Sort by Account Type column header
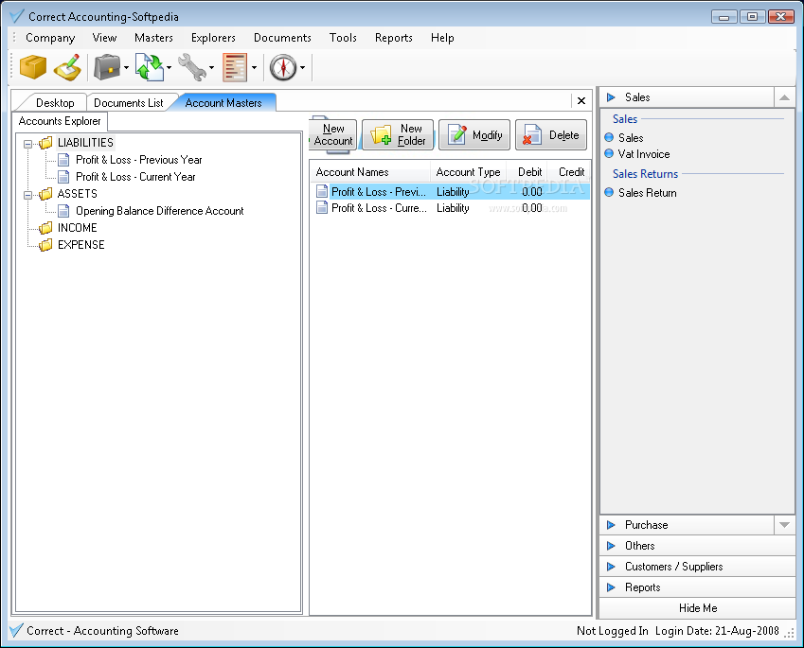The image size is (804, 648). point(468,172)
